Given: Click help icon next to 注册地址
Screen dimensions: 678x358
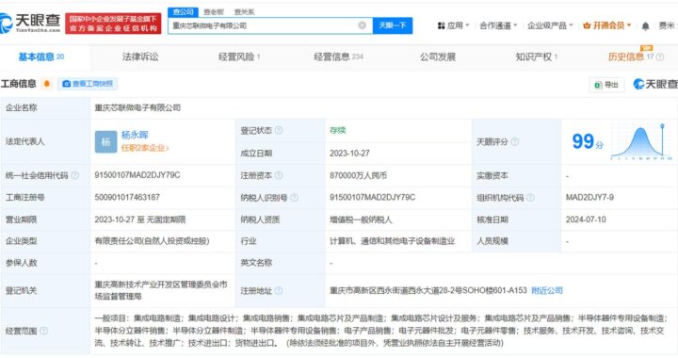Looking at the screenshot, I should (x=279, y=290).
